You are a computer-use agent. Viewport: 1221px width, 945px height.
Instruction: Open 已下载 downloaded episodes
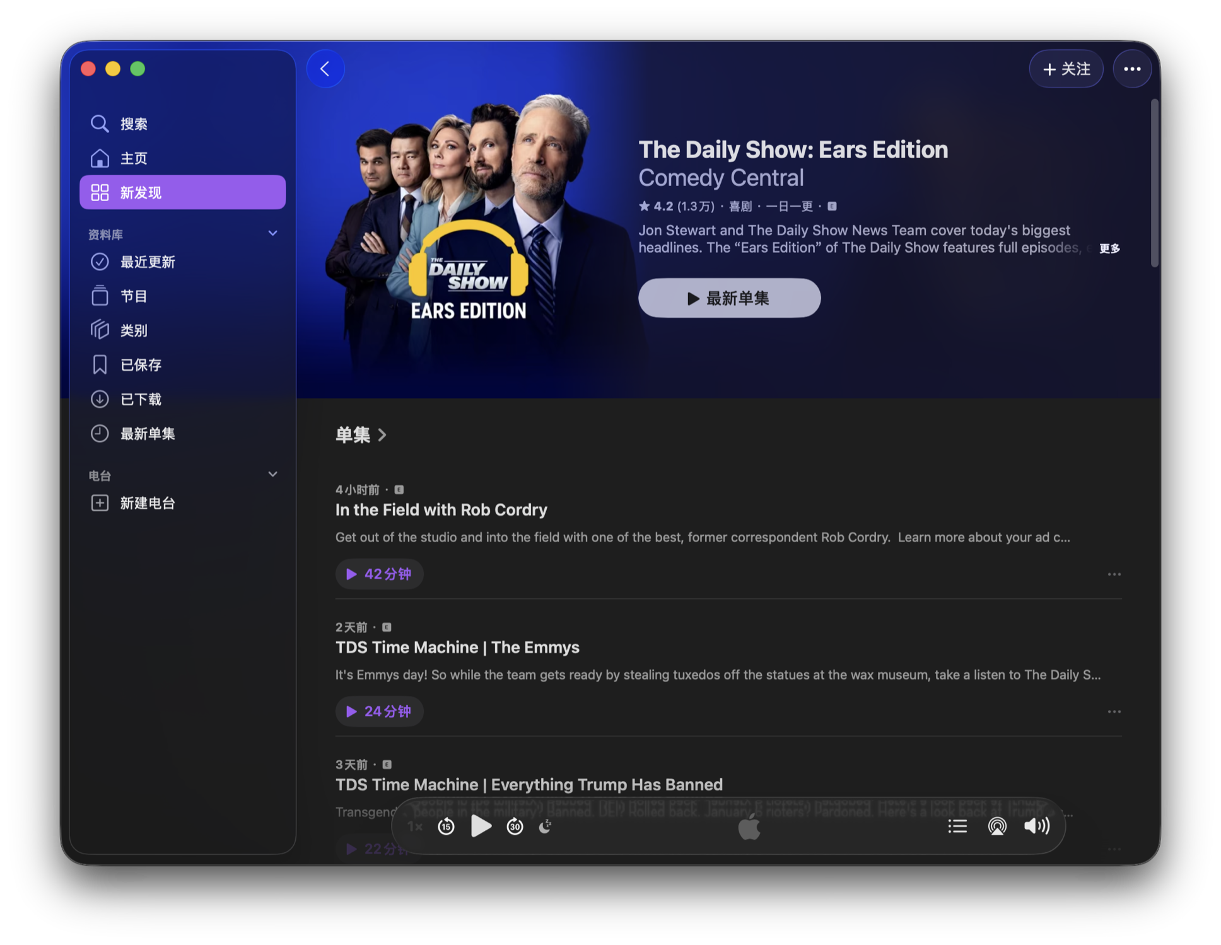pos(182,399)
